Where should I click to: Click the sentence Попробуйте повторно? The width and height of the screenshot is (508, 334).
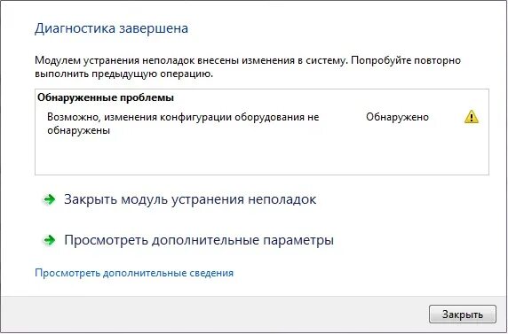coord(406,60)
